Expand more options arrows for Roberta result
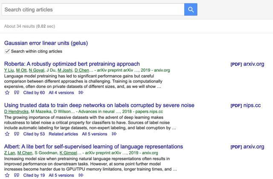 pyautogui.click(x=81, y=92)
